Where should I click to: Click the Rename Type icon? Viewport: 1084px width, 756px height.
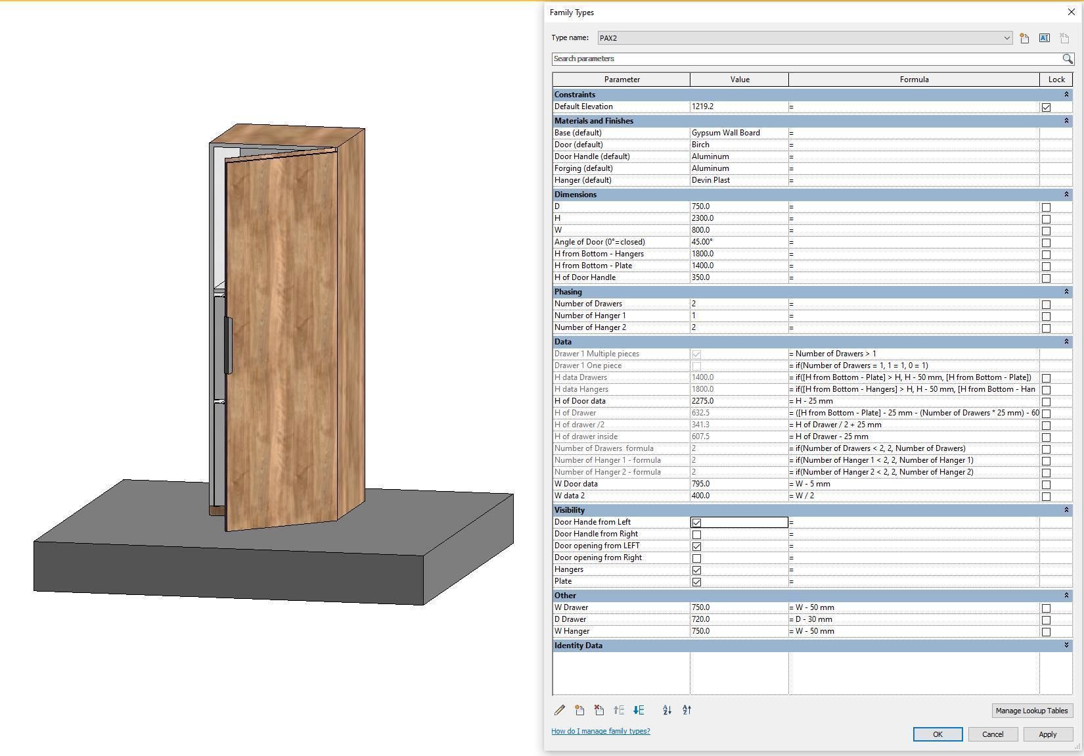coord(1044,38)
